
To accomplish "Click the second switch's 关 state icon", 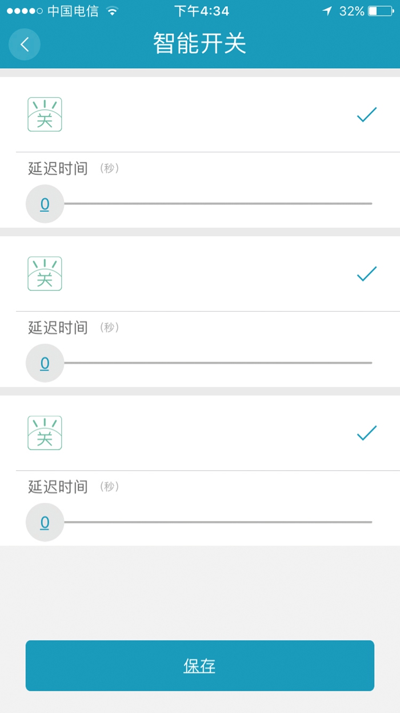I will tap(45, 273).
